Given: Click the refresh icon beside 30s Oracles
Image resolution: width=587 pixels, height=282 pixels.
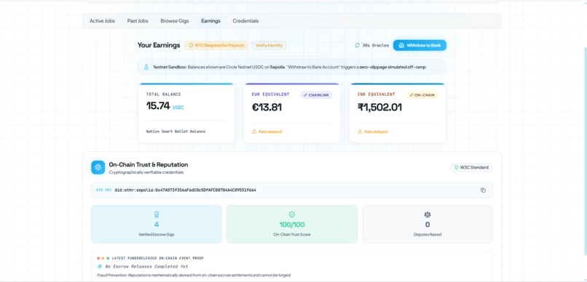Looking at the screenshot, I should [x=357, y=45].
